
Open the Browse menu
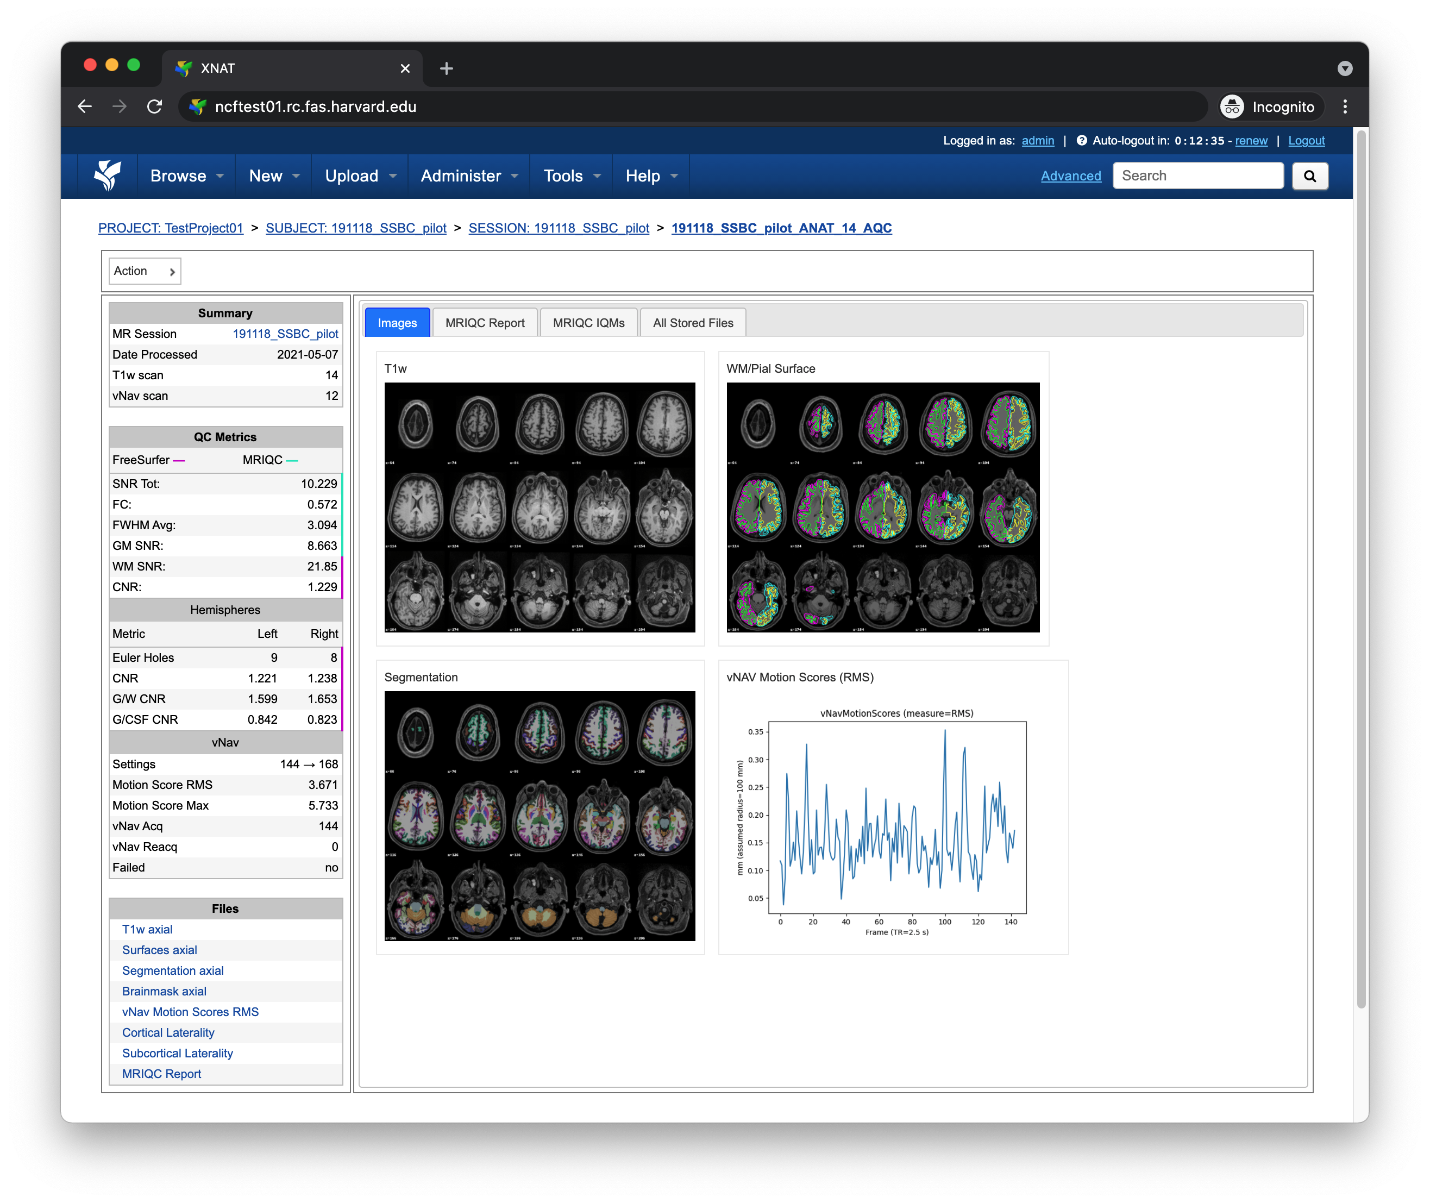coord(186,176)
